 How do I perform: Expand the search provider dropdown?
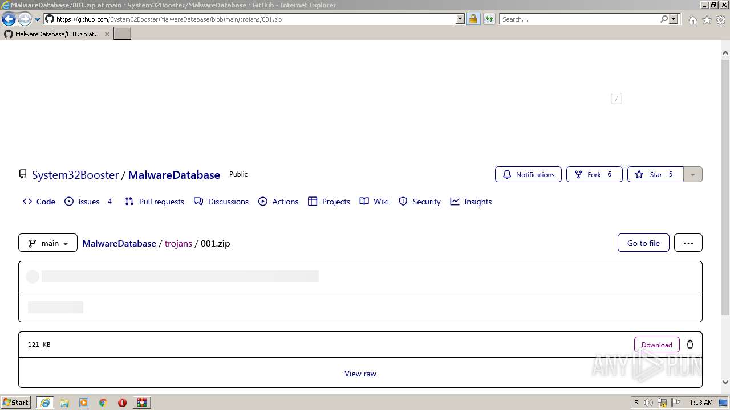[674, 19]
